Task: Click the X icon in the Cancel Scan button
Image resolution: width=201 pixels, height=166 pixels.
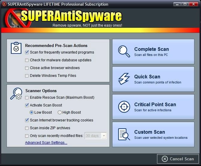Action: (165, 159)
